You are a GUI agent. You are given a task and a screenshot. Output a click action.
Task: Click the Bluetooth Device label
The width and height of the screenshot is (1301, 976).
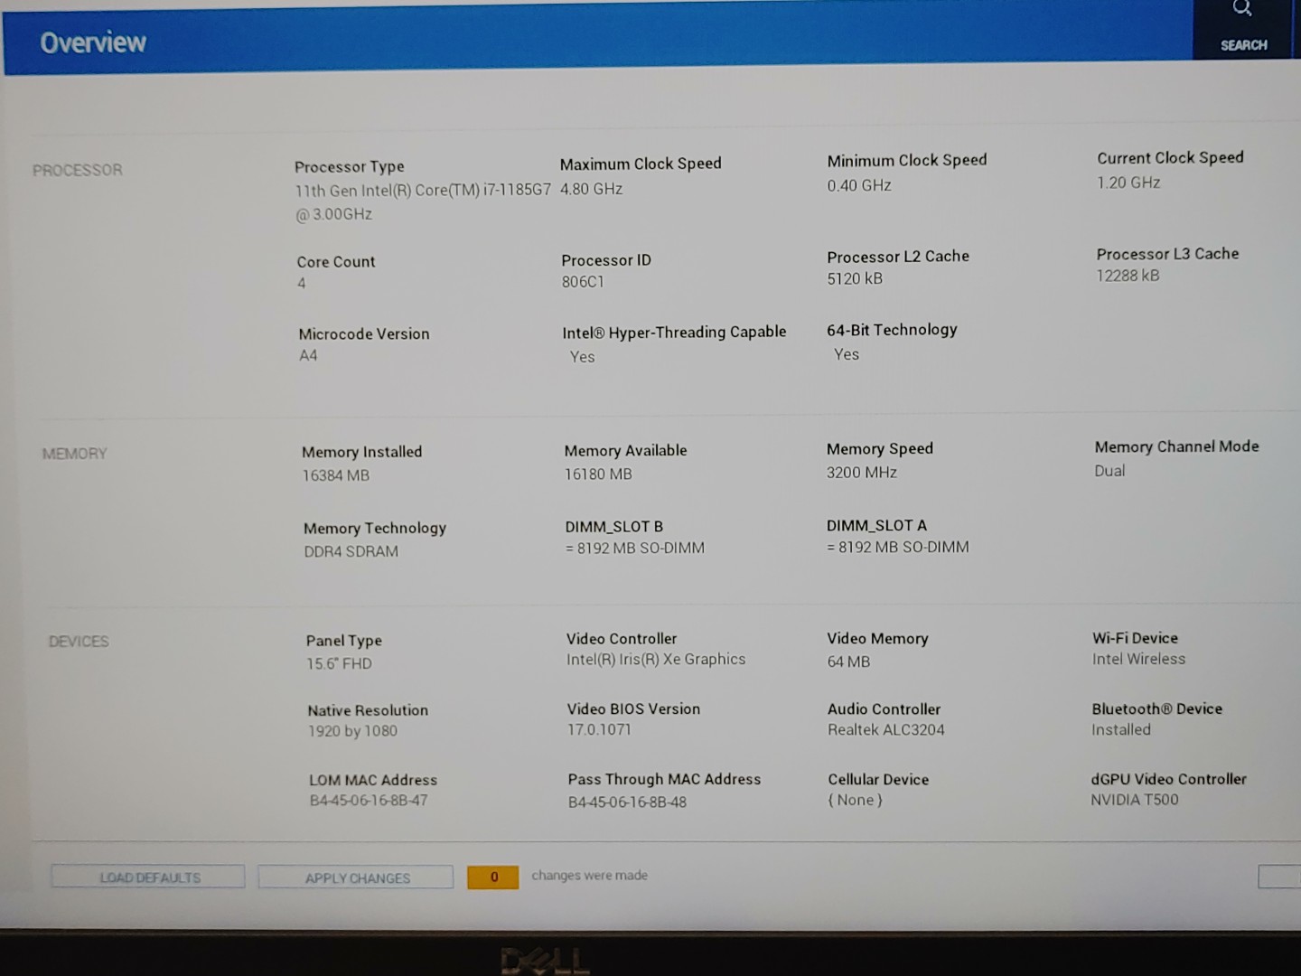pos(1156,709)
